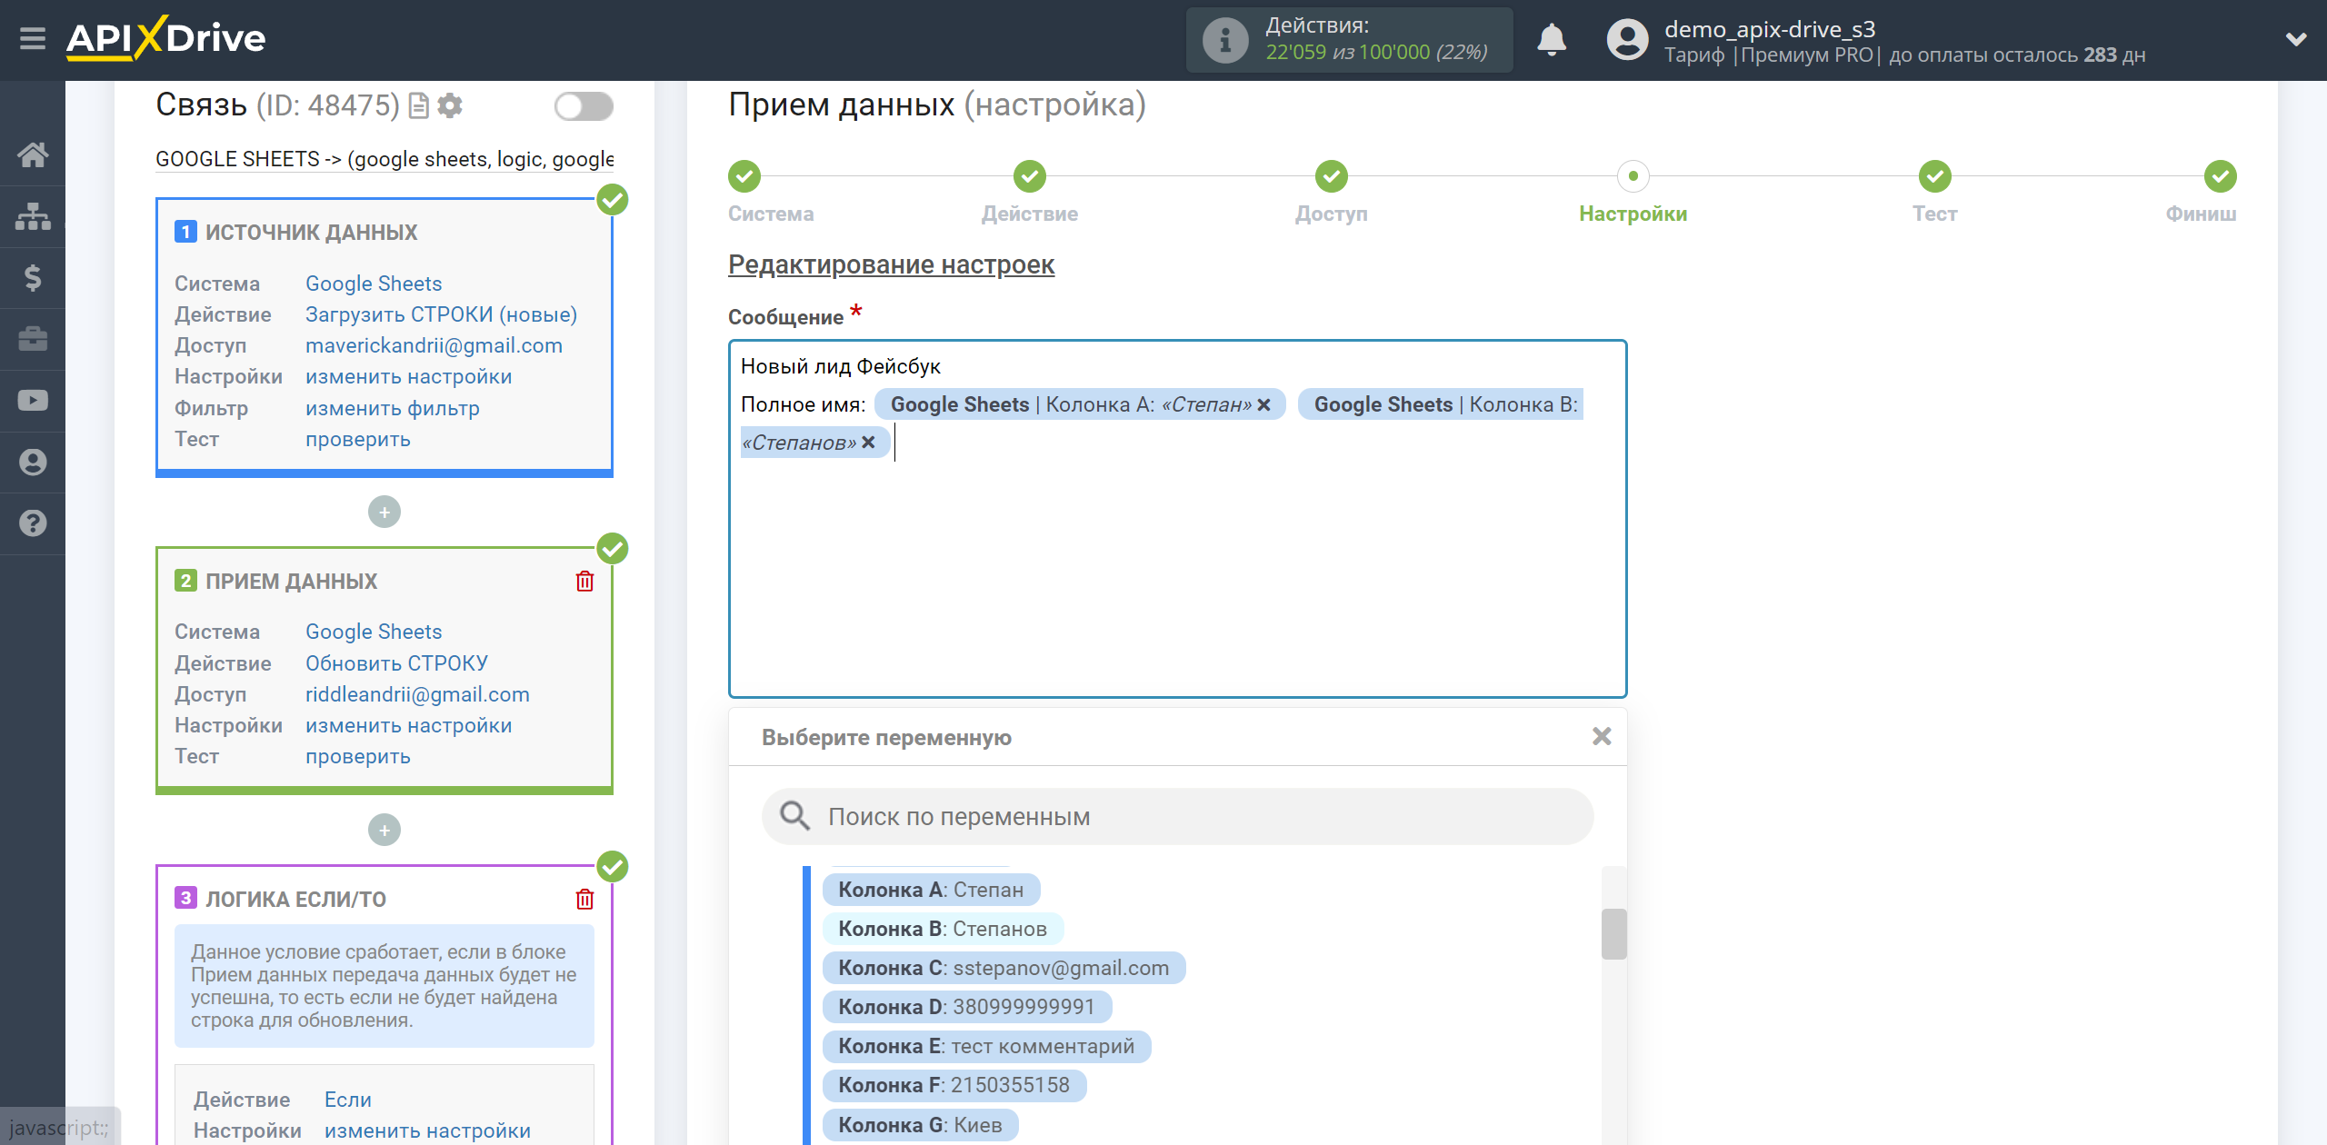This screenshot has height=1145, width=2327.
Task: Open billing dollar icon in sidebar
Action: (33, 277)
